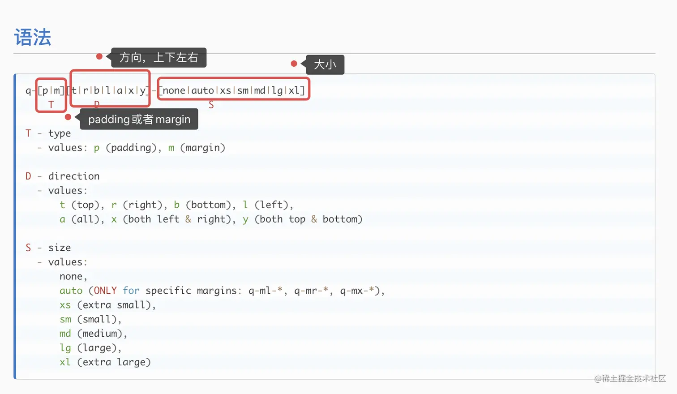Select the 'p (padding)' value
Image resolution: width=677 pixels, height=394 pixels.
[x=125, y=148]
